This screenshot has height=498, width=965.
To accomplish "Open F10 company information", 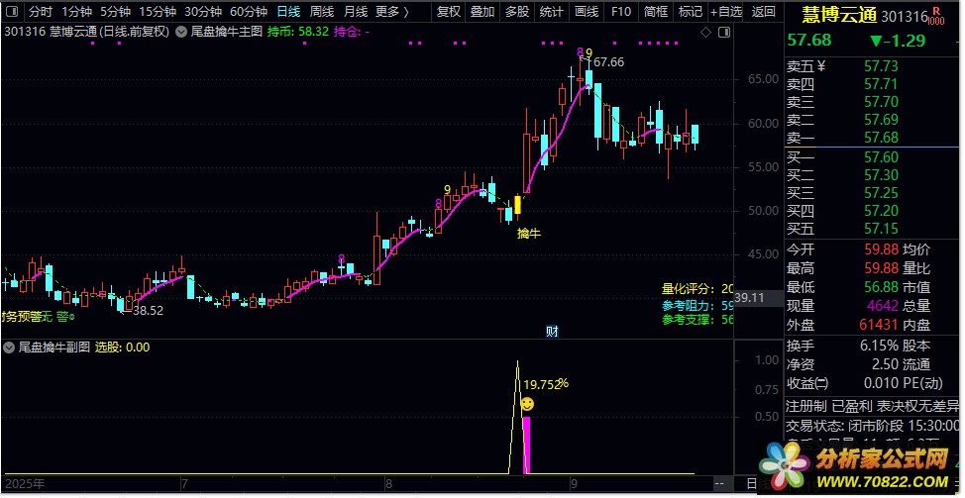I will pos(621,12).
